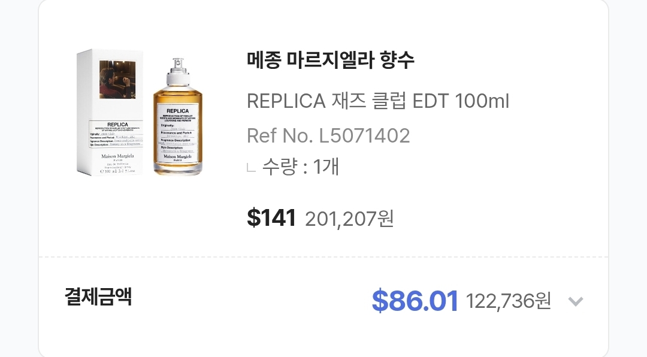Expand the payment amount chevron
The width and height of the screenshot is (647, 357).
pyautogui.click(x=575, y=301)
